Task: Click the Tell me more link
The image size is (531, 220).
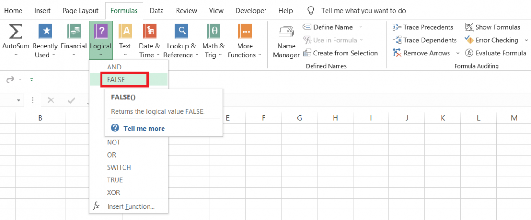Action: click(x=144, y=128)
